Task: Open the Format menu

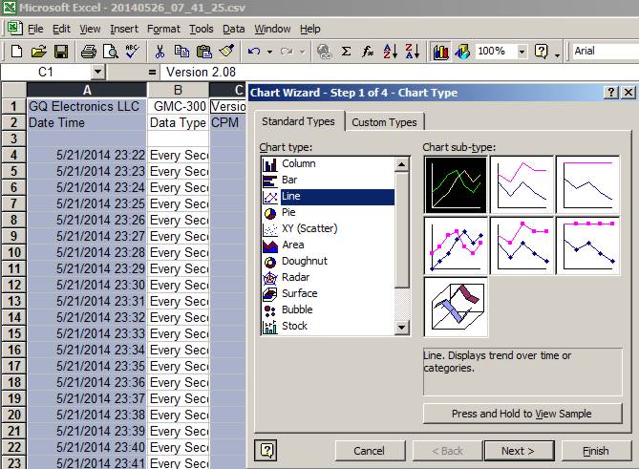Action: click(163, 29)
